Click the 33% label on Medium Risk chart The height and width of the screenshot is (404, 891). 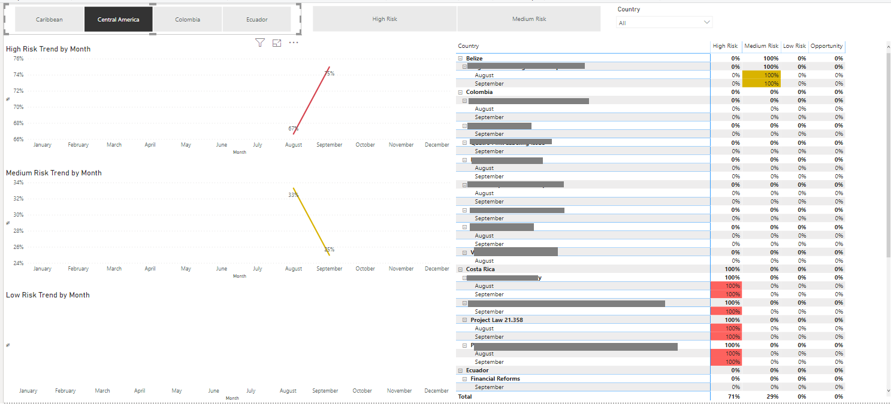pyautogui.click(x=293, y=195)
